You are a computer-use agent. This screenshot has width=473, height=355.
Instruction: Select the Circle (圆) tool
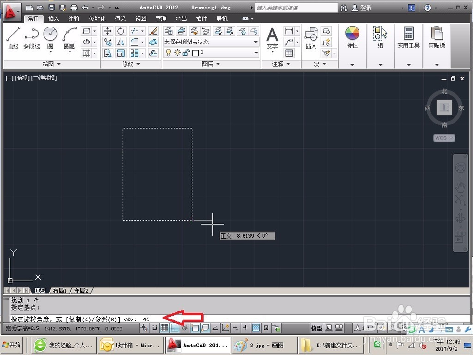coord(51,38)
